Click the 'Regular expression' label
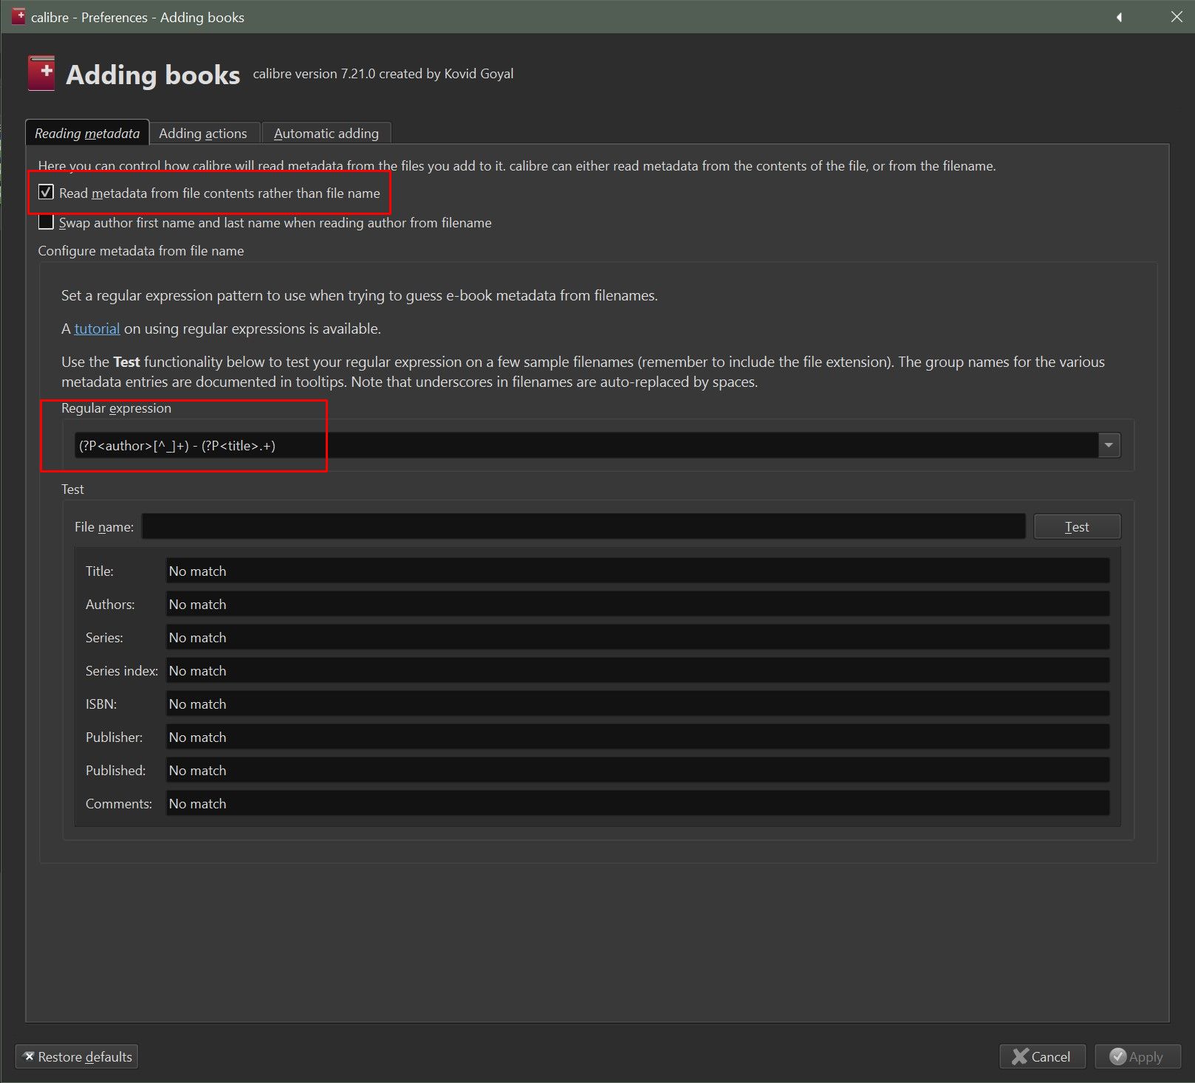 pyautogui.click(x=116, y=408)
